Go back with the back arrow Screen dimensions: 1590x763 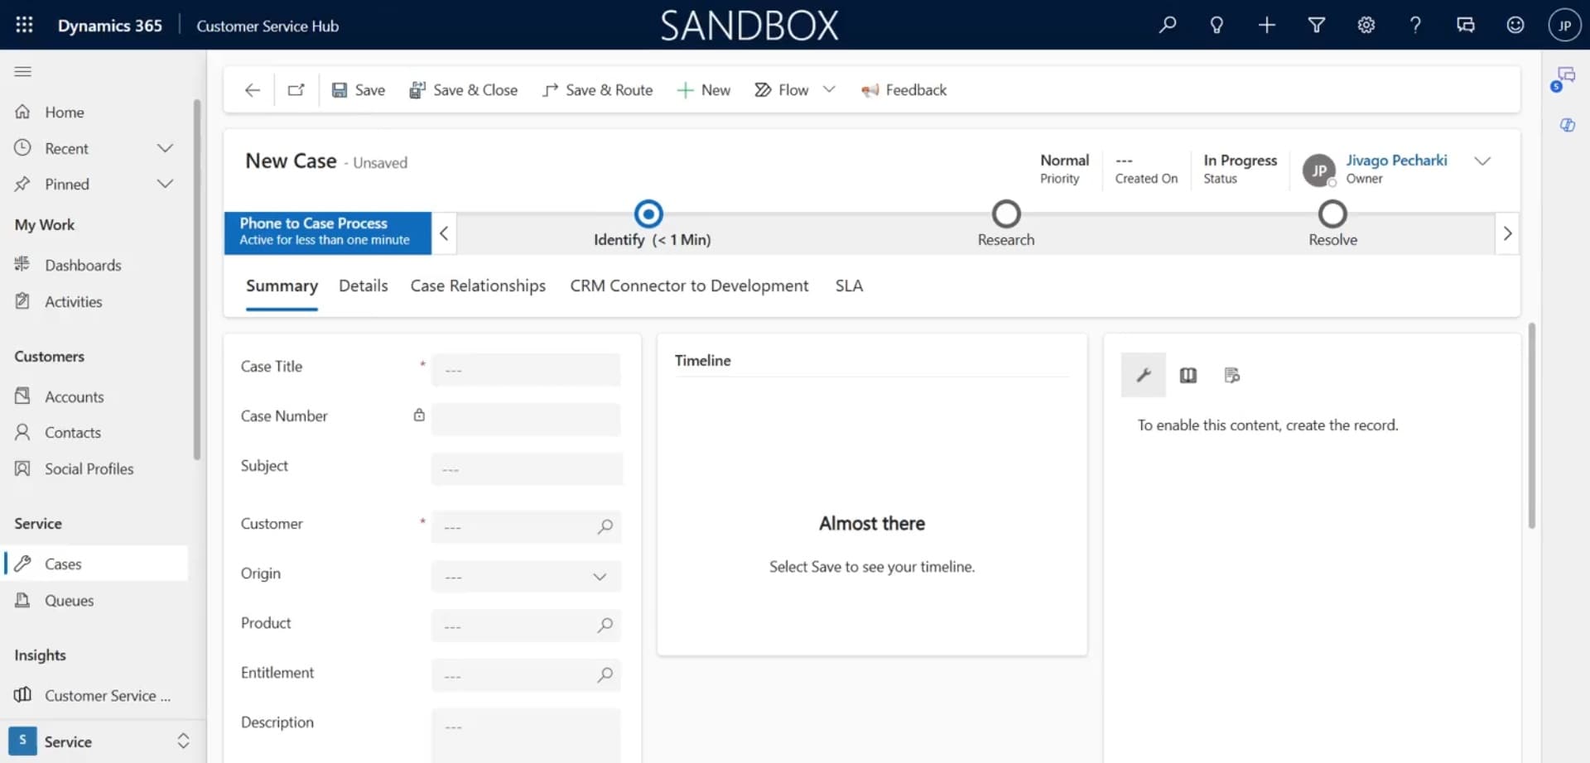pos(253,90)
